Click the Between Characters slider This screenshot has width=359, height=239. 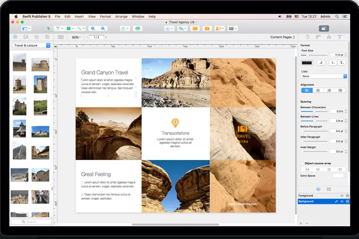[314, 111]
